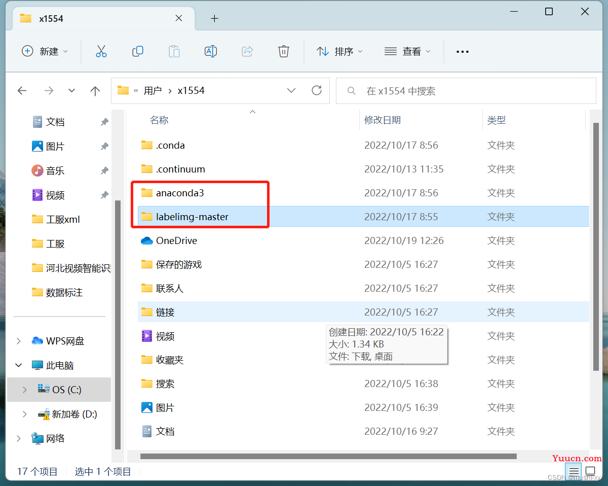The image size is (608, 486).
Task: Click the horizontal scrollbar of file list
Action: (x=328, y=456)
